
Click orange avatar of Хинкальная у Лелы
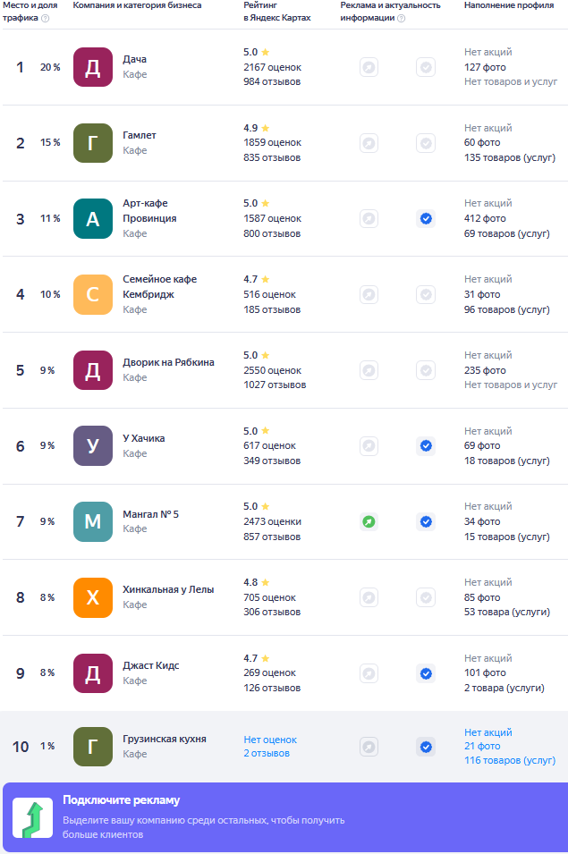(92, 597)
